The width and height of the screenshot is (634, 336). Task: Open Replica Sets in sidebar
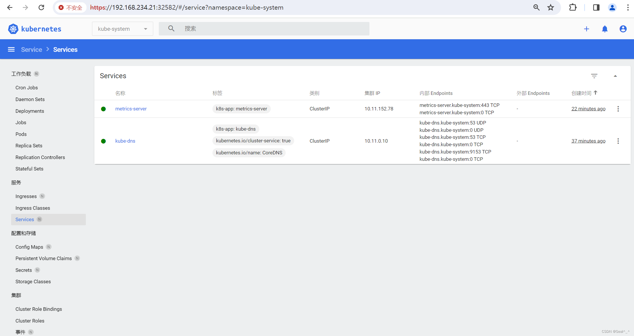pyautogui.click(x=29, y=146)
